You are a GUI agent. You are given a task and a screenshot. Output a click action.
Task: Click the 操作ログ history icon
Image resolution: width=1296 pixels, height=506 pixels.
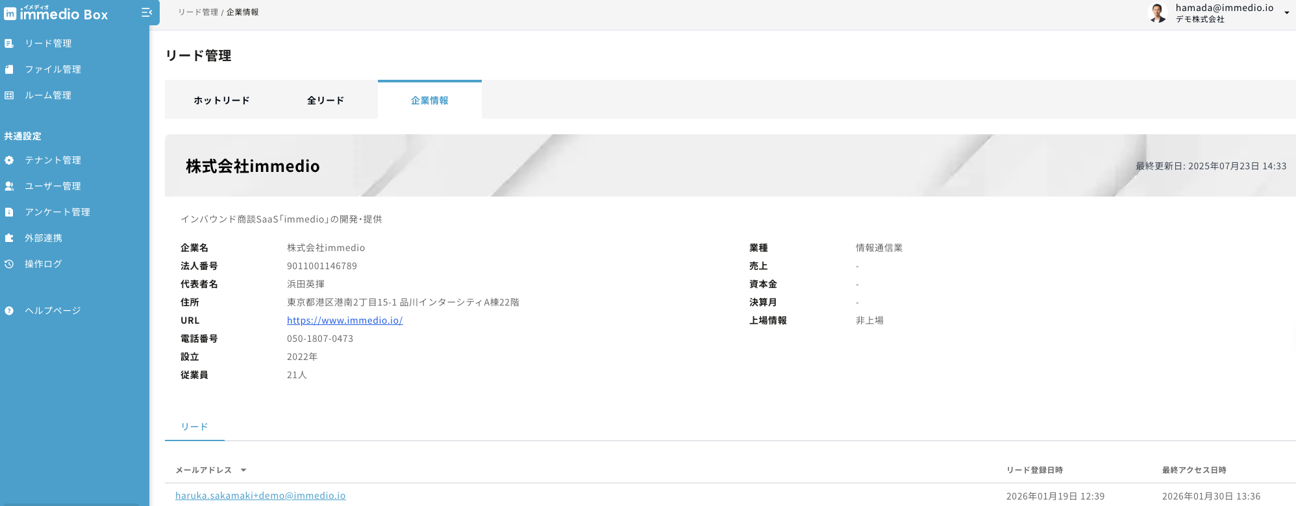[x=9, y=264]
